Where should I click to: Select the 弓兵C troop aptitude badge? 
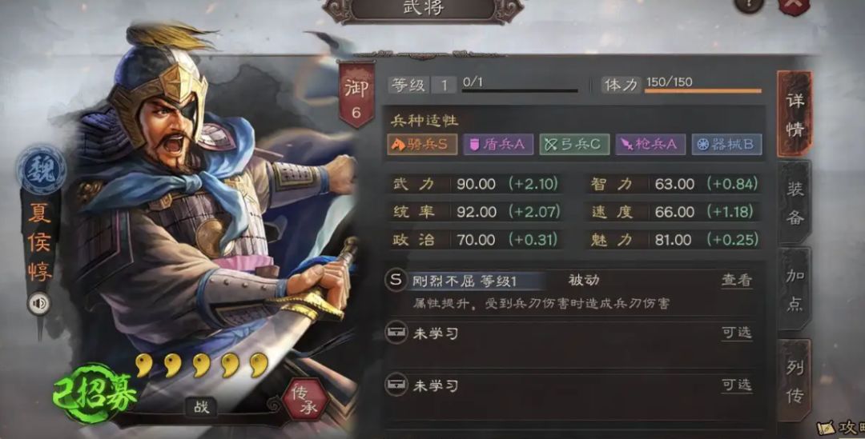[x=574, y=144]
